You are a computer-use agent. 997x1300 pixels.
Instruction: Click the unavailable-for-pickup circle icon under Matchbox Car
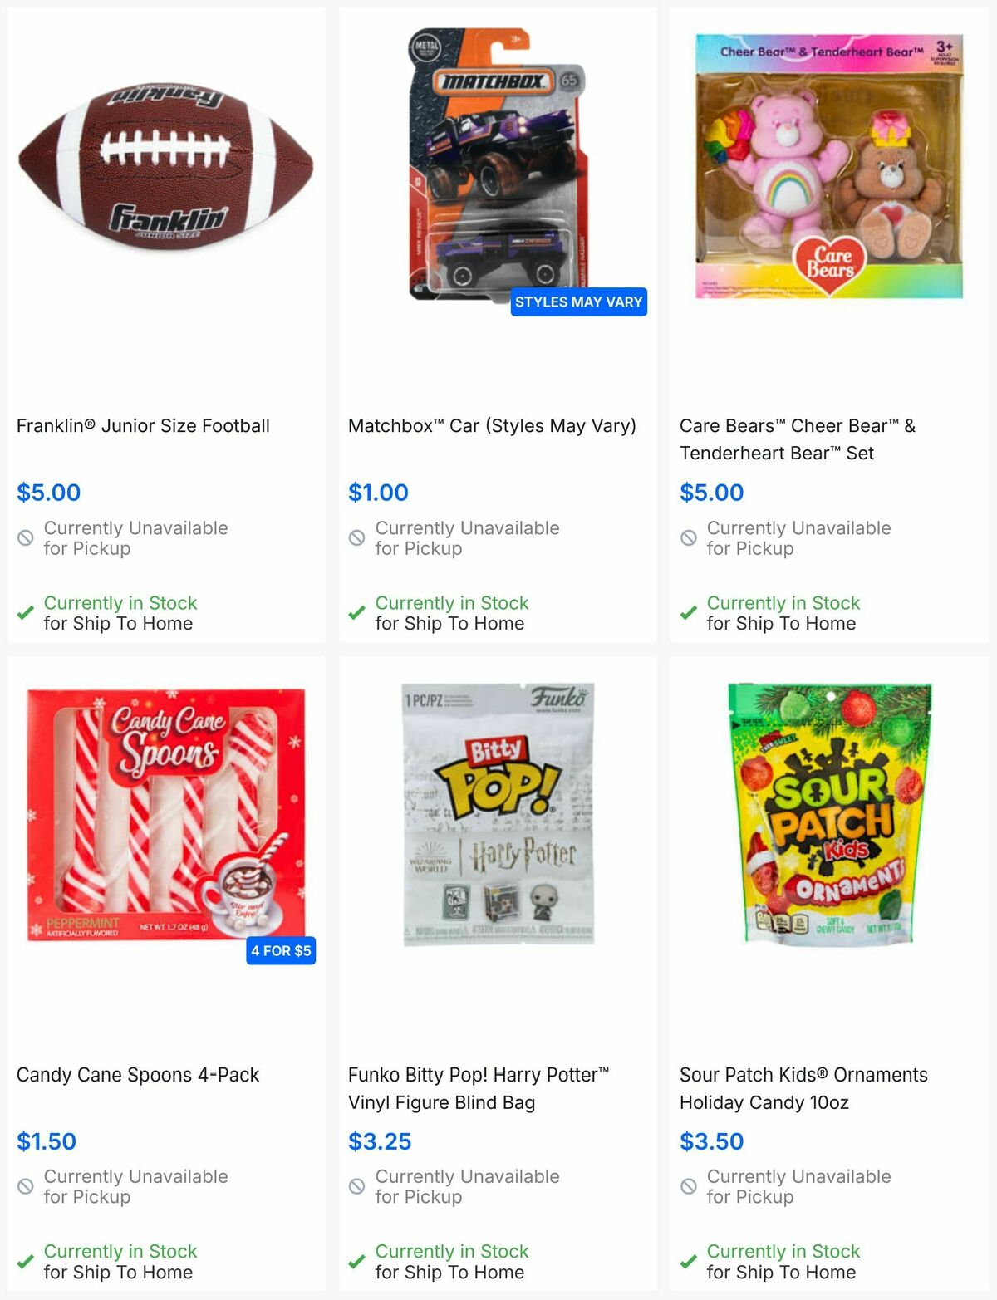[x=357, y=538]
